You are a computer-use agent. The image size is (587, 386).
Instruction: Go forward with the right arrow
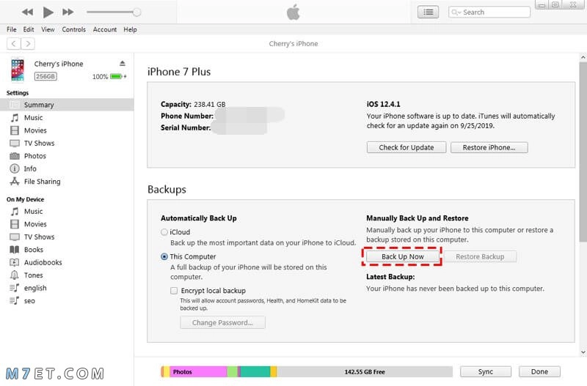pos(28,44)
